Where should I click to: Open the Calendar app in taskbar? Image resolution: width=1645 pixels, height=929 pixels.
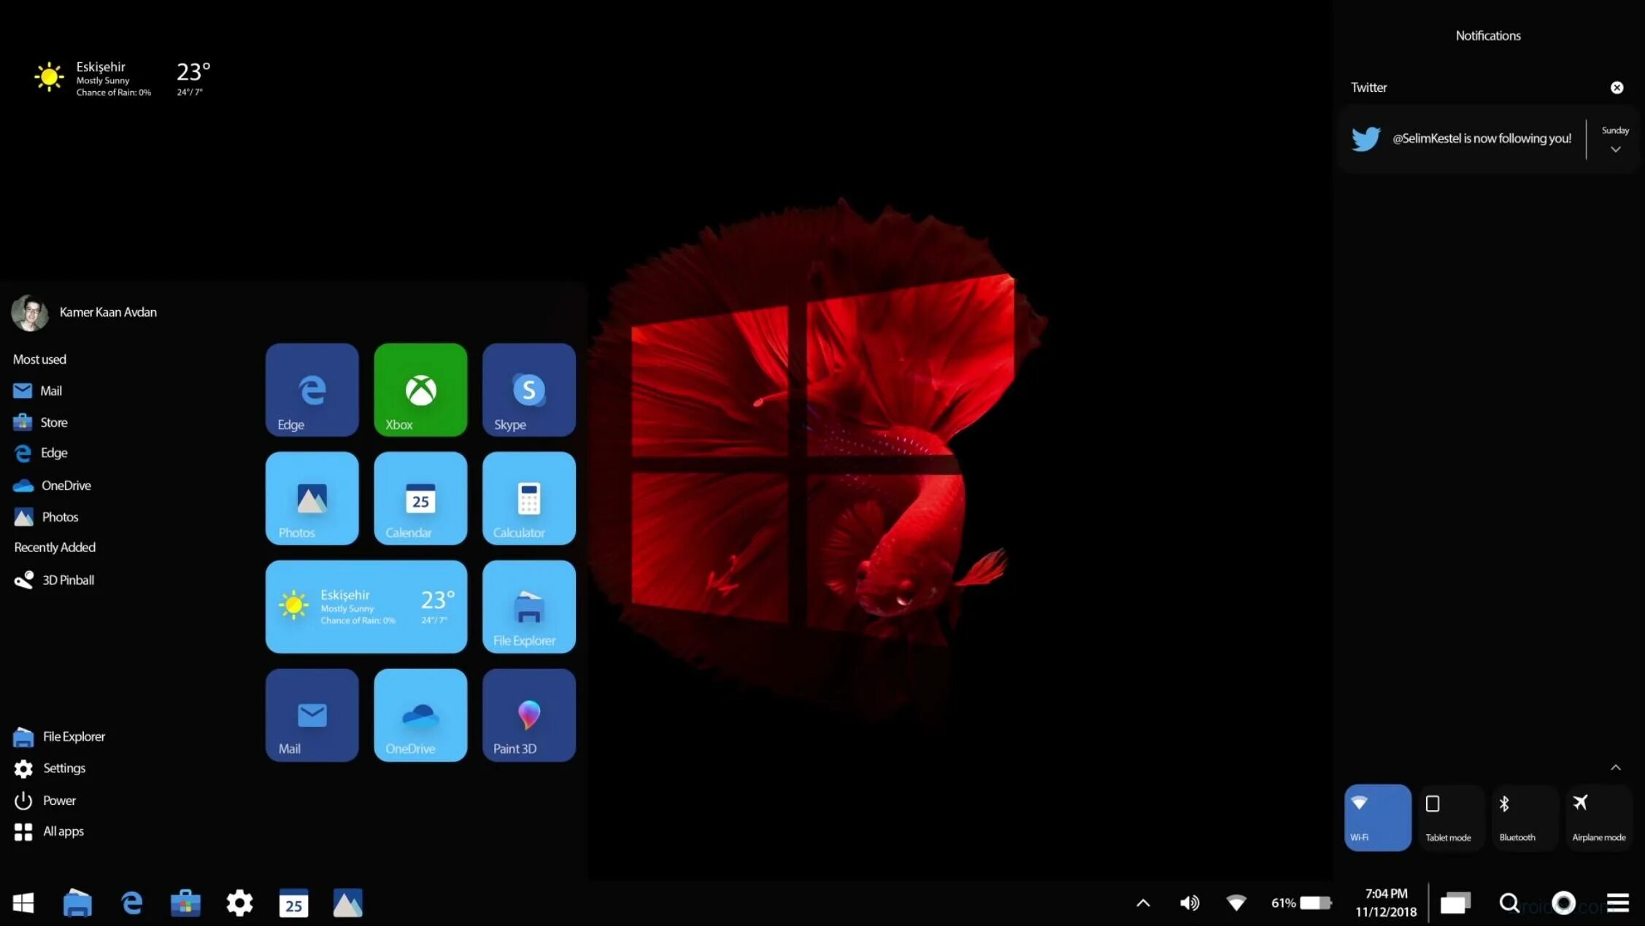tap(293, 903)
